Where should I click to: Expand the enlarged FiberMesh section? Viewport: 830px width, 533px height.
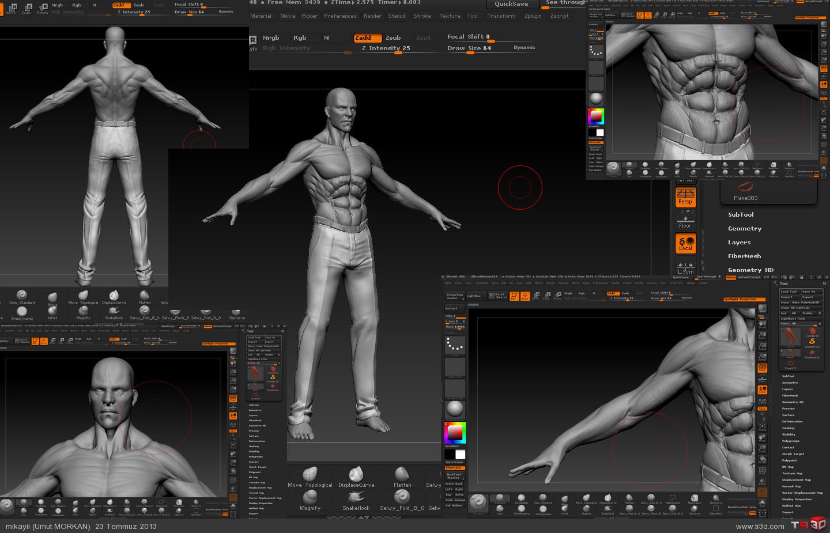(x=744, y=256)
